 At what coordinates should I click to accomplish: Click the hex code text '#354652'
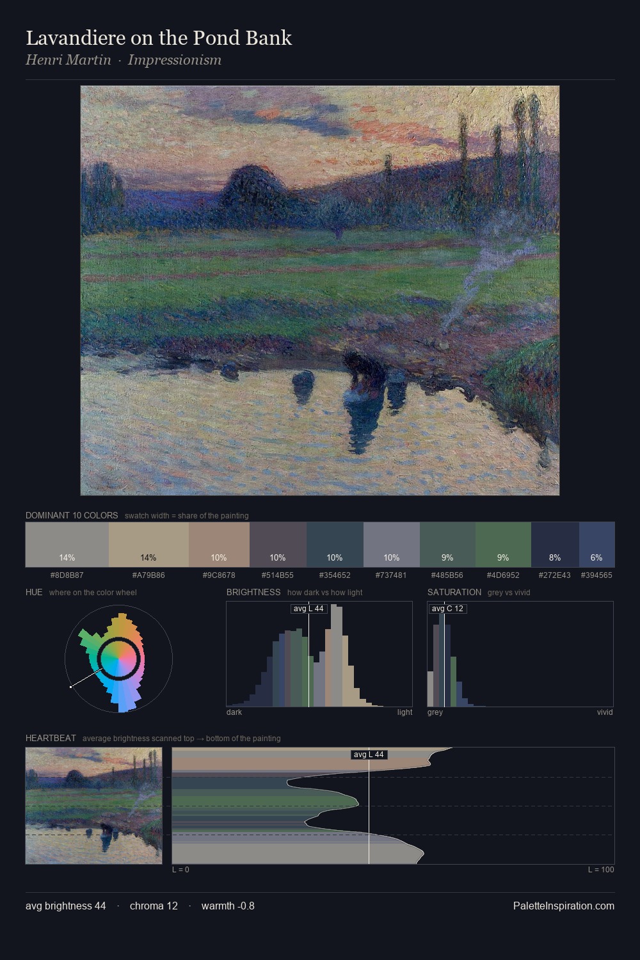pyautogui.click(x=335, y=575)
